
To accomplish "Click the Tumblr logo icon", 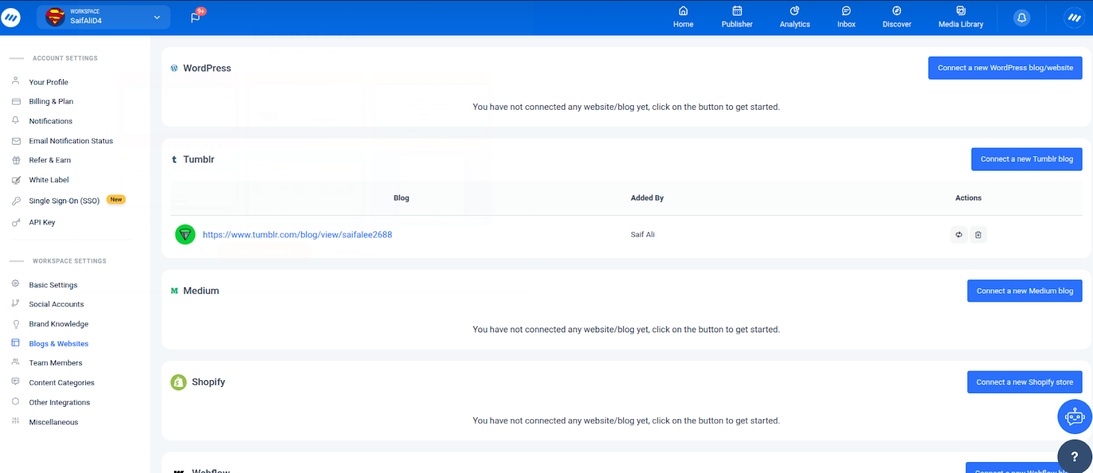I will [174, 160].
